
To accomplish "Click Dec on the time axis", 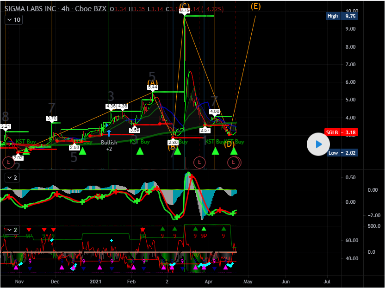I will point(55,282).
